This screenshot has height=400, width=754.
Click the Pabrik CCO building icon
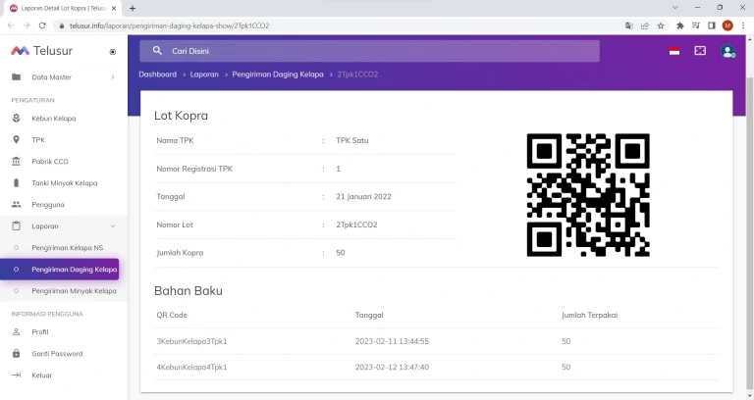(16, 162)
